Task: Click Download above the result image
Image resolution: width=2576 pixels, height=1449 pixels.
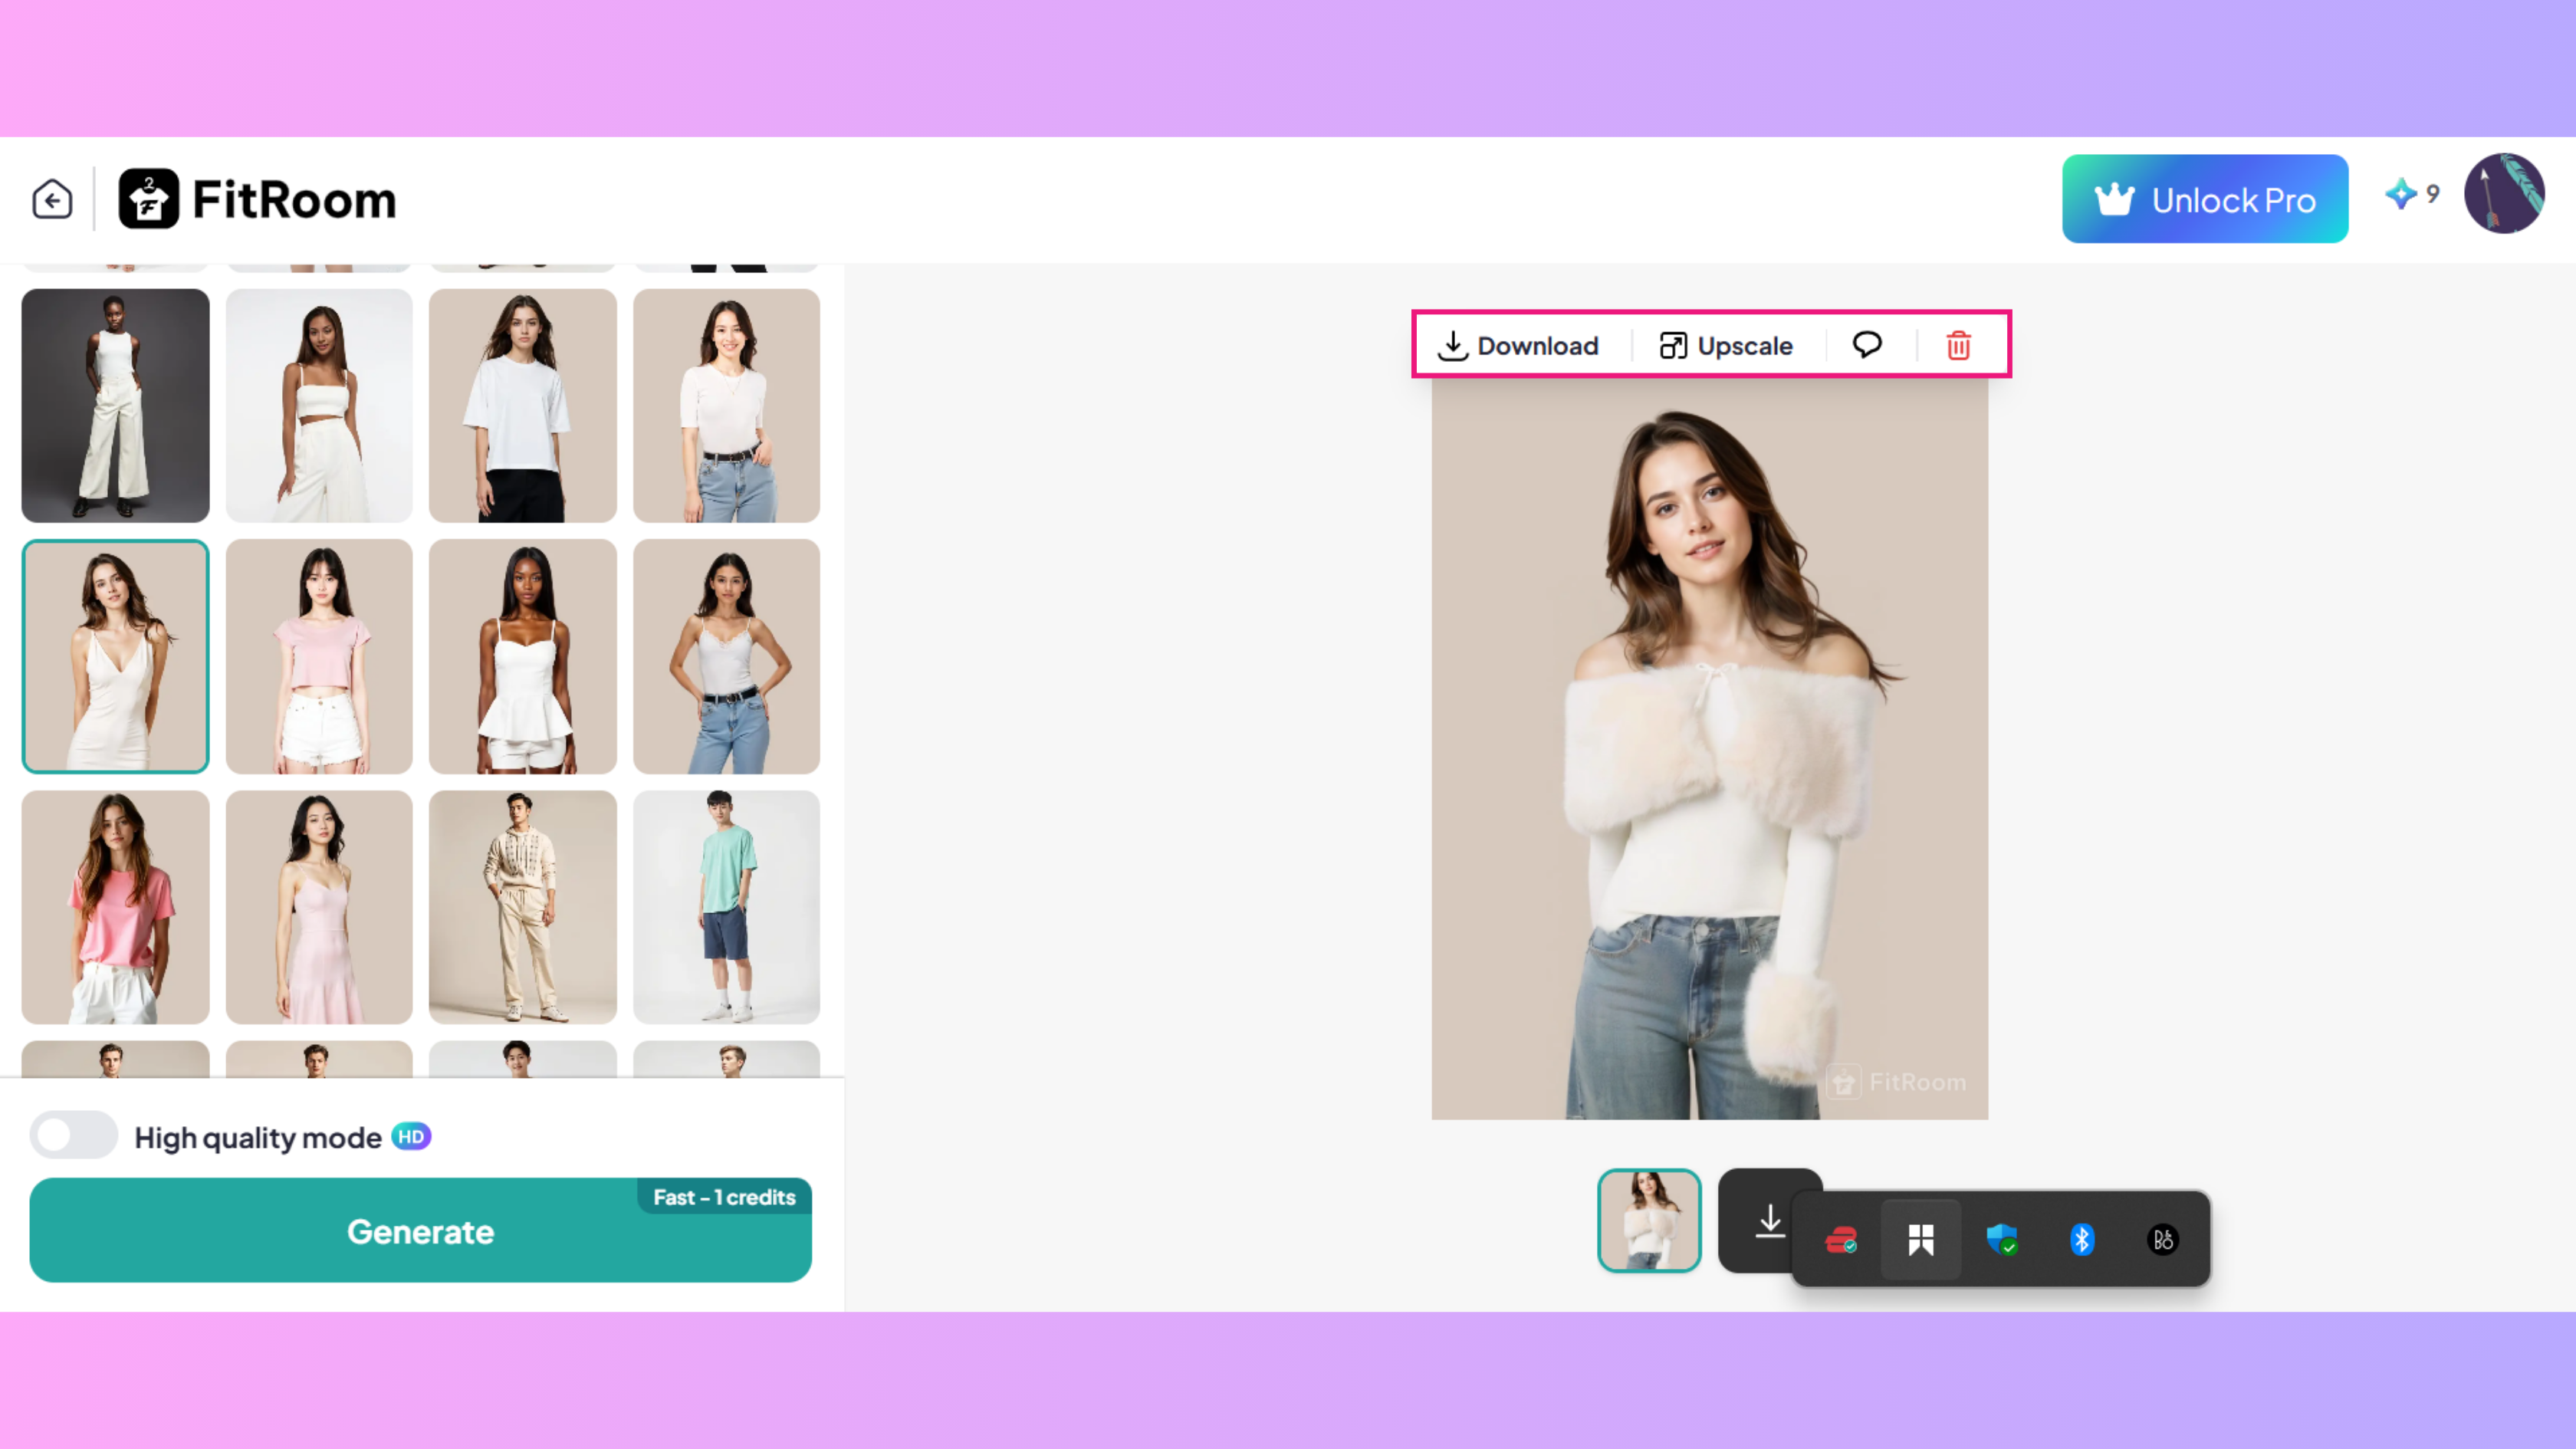Action: coord(1518,346)
